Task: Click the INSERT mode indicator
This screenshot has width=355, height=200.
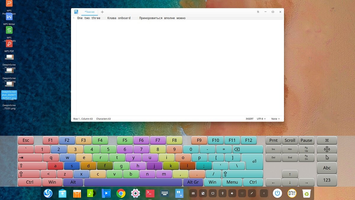Action: [x=249, y=119]
